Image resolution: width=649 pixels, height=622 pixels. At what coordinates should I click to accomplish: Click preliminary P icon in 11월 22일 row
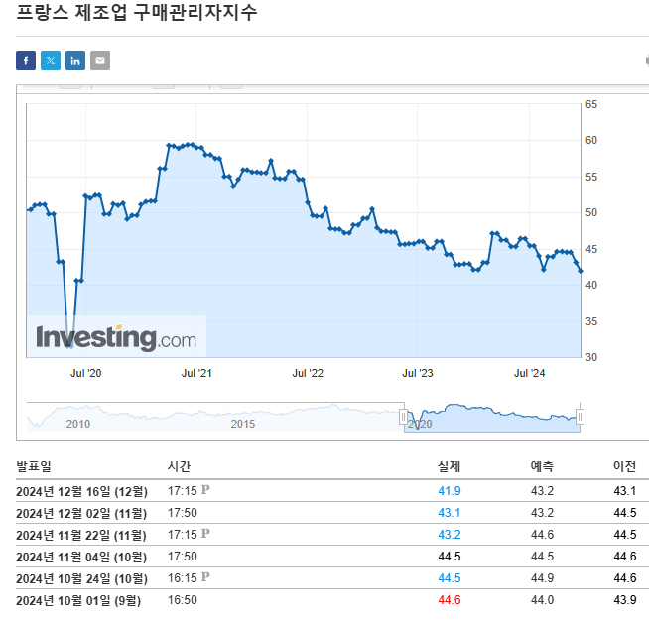click(x=205, y=534)
